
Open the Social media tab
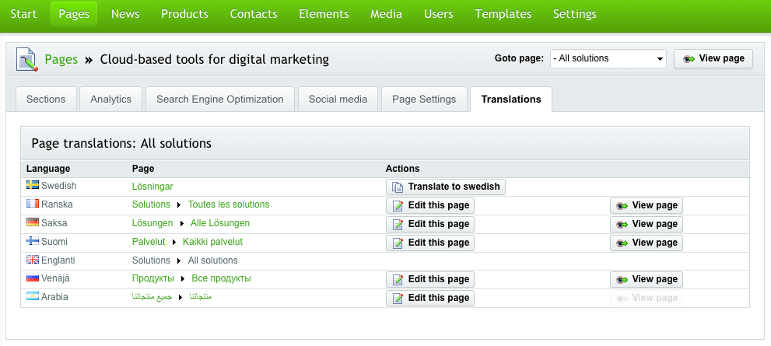pos(338,100)
